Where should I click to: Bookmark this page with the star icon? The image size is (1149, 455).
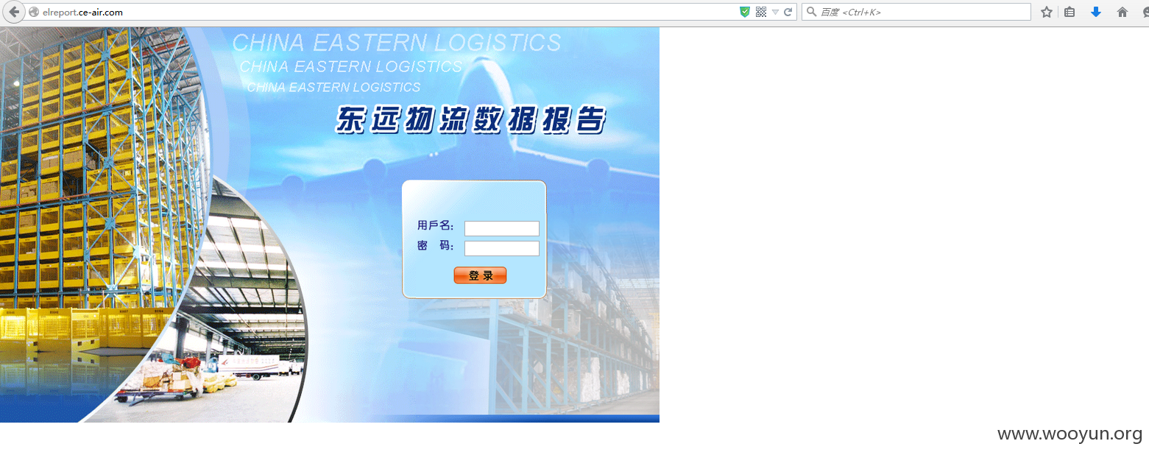click(x=1046, y=12)
